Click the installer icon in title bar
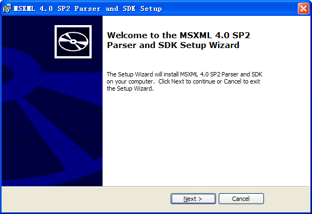 7,9
